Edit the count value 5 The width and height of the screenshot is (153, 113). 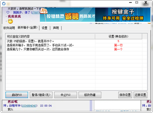pos(118,41)
